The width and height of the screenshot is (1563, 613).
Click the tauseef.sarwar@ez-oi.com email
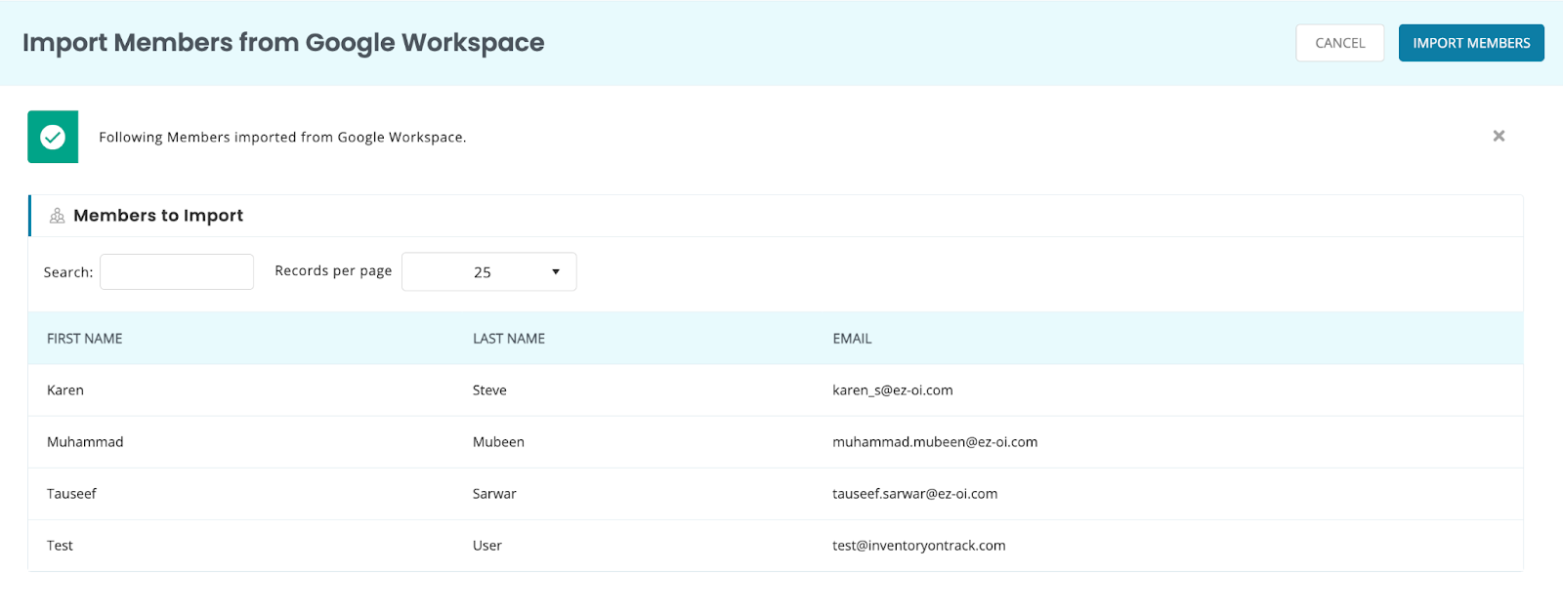point(914,494)
